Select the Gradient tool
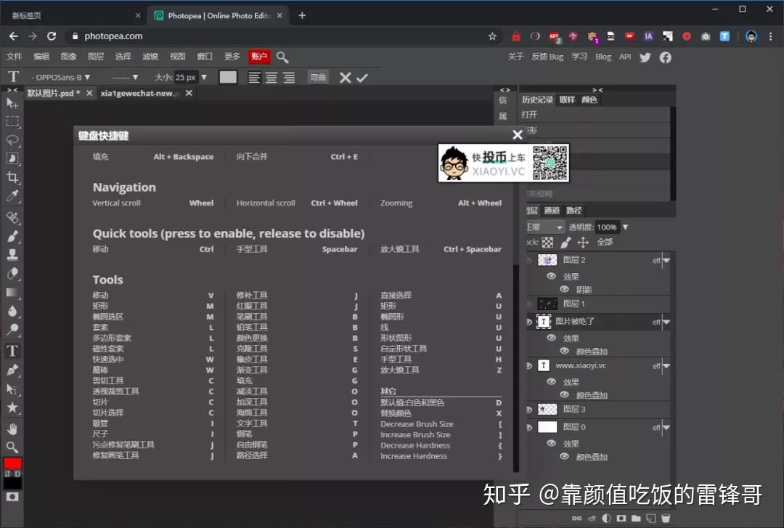 pos(12,292)
